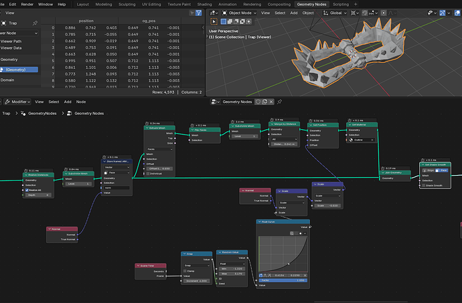Click GeometryNodes breadcrumb
Screen dimensions: 462x303
(42, 113)
